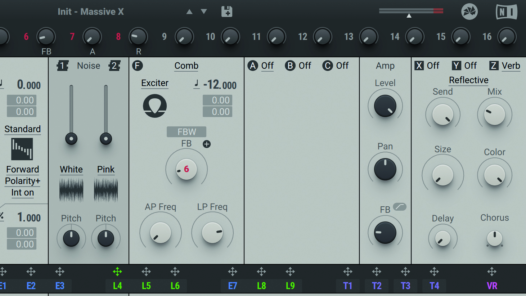
Task: Toggle stereo effect X on/off
Action: (419, 66)
